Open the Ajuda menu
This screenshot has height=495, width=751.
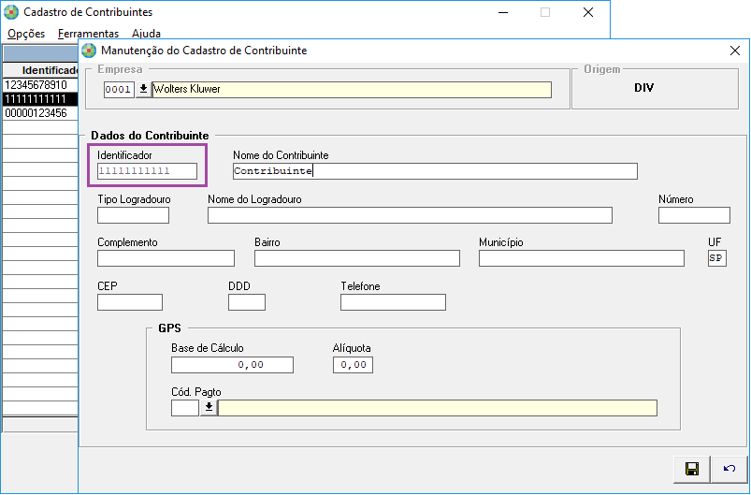pyautogui.click(x=146, y=34)
